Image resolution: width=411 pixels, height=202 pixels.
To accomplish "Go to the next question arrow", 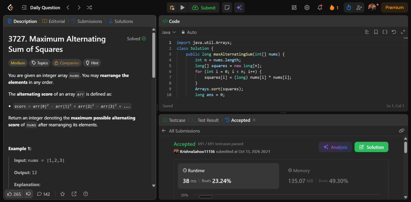I will point(79,8).
